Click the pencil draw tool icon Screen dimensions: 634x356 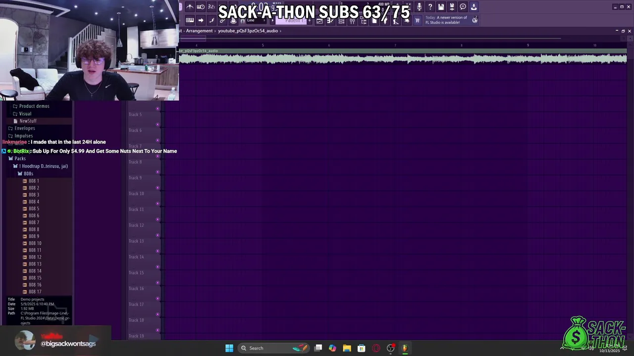click(211, 20)
